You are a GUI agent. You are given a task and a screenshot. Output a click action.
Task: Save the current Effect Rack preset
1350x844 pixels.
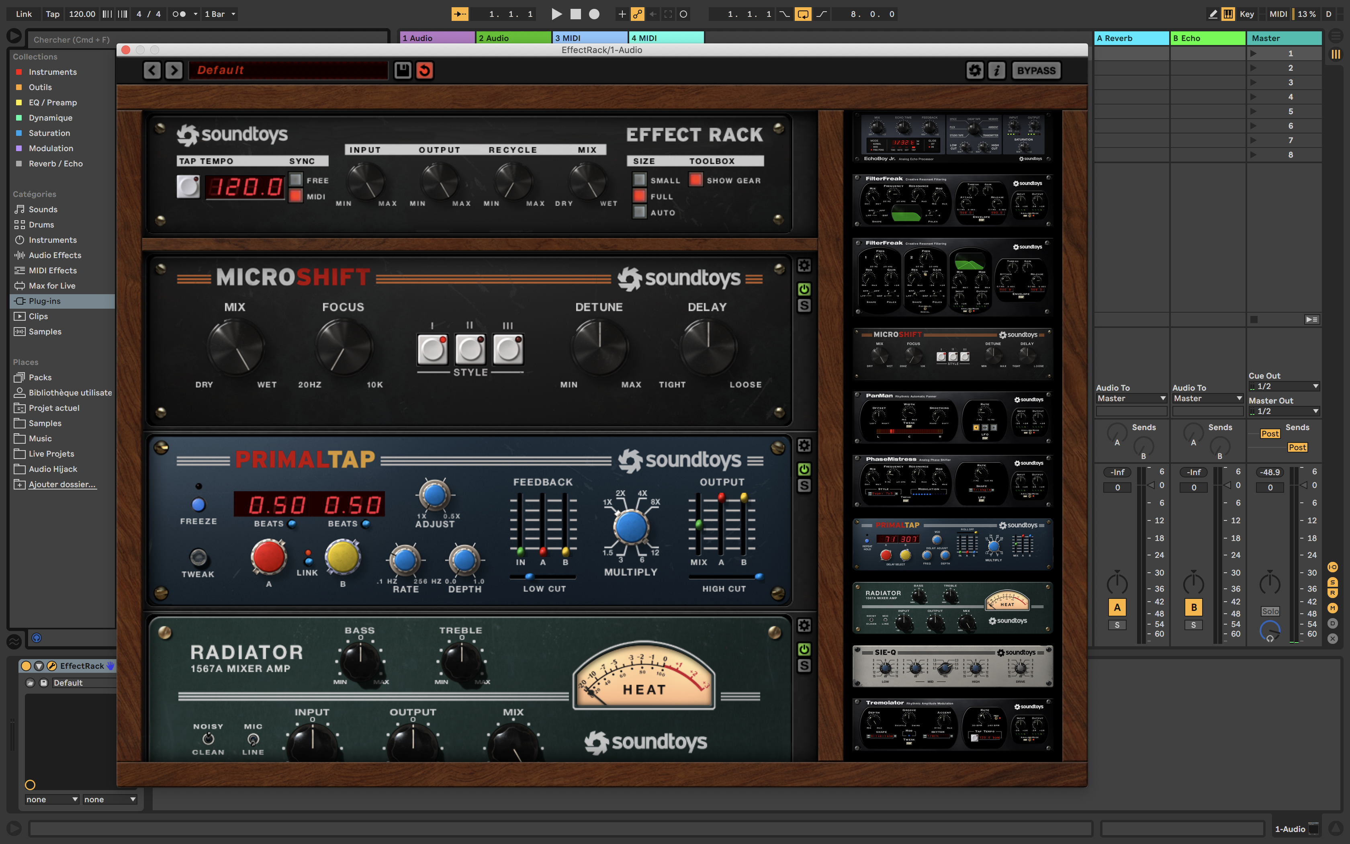pos(403,70)
